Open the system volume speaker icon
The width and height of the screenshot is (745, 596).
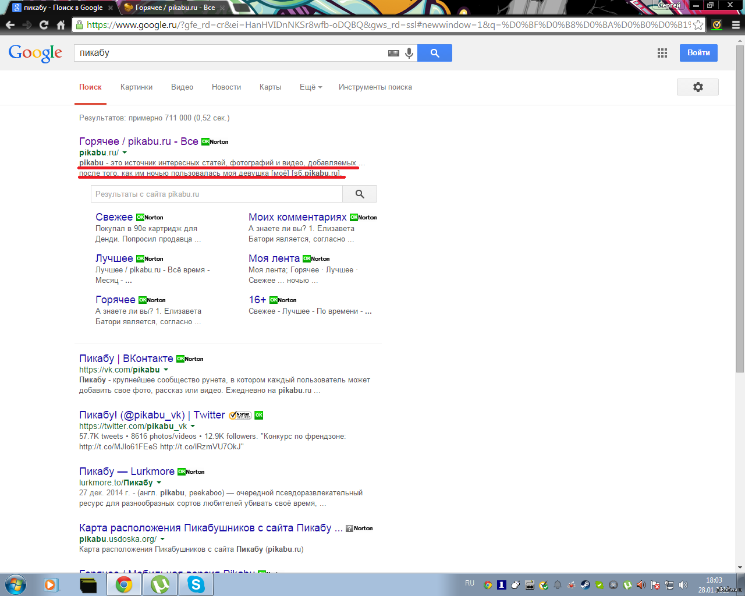[683, 585]
